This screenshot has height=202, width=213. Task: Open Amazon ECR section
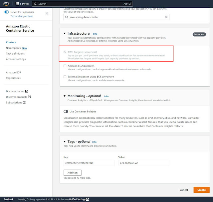(x=13, y=73)
